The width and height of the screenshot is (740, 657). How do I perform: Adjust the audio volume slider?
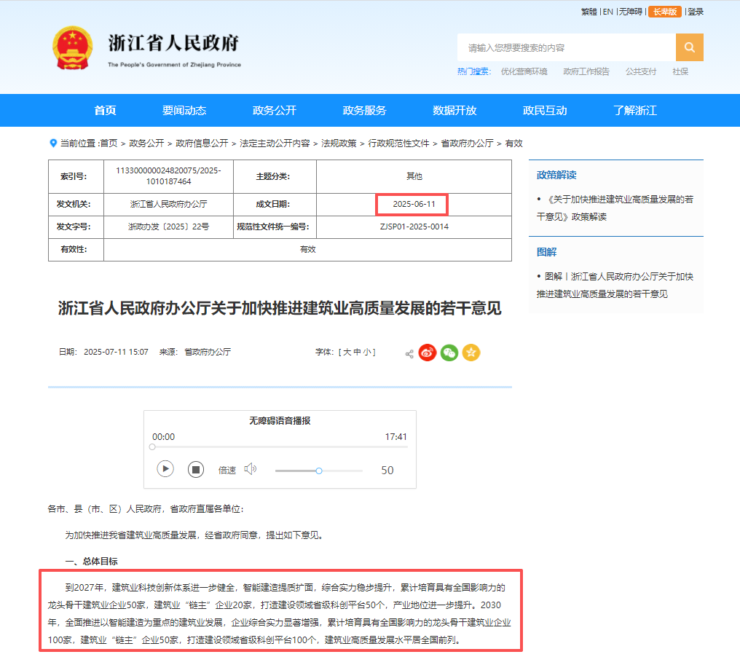(319, 471)
